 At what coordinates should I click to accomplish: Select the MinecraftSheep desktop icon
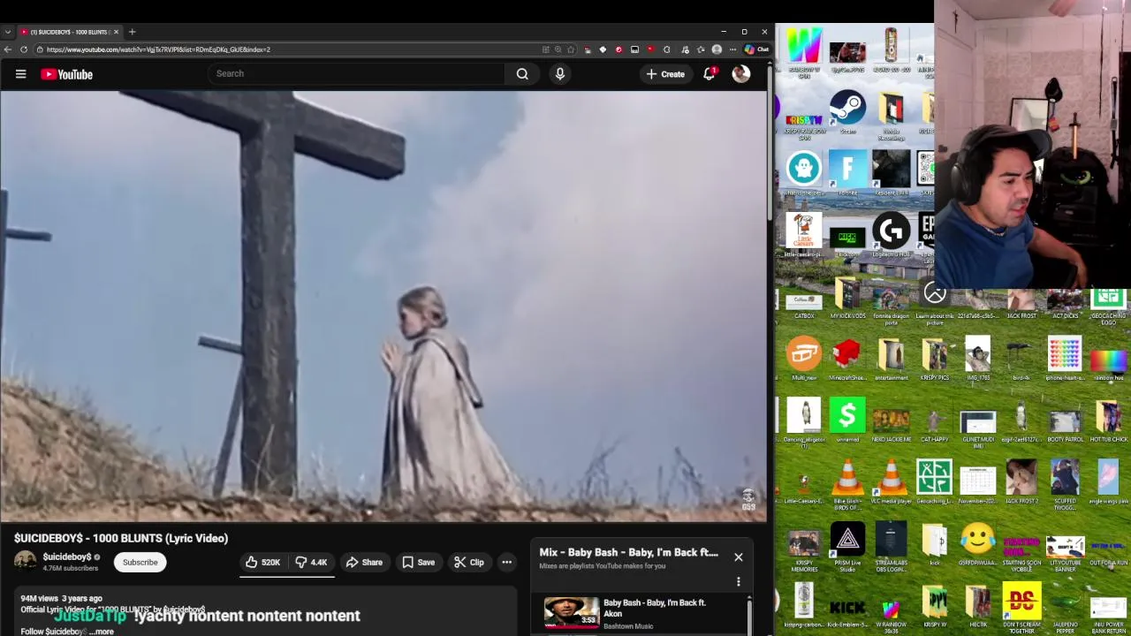847,359
